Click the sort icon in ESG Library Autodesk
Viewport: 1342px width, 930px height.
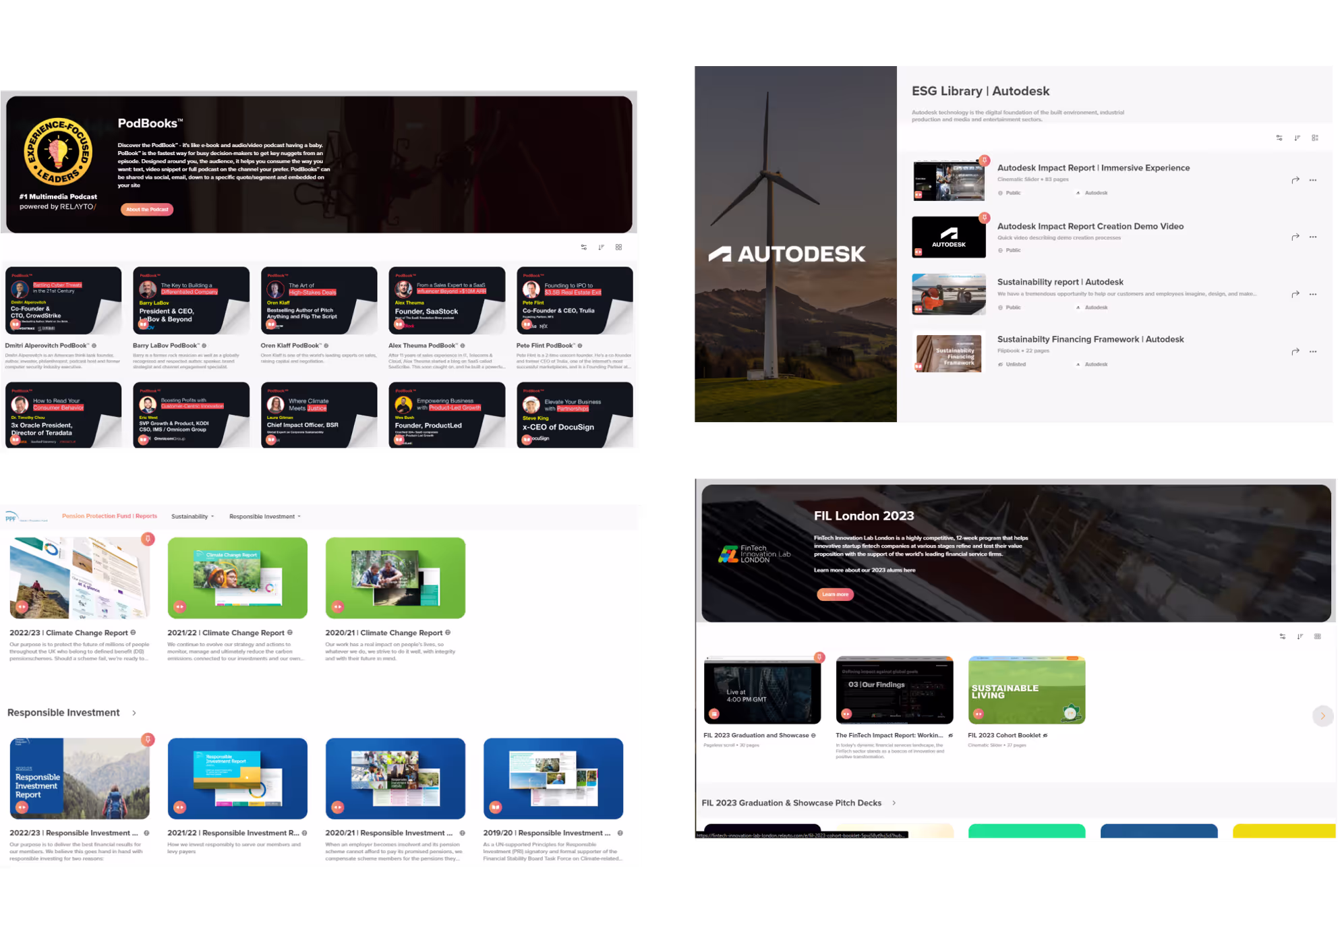[x=1297, y=138]
